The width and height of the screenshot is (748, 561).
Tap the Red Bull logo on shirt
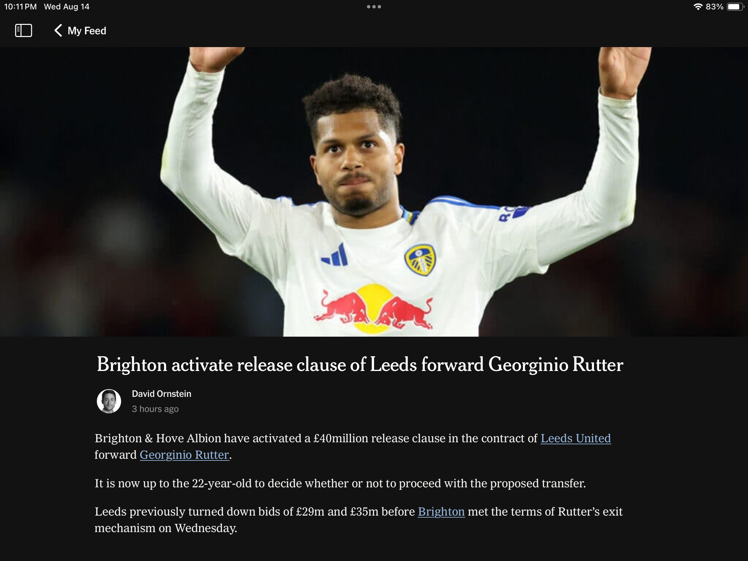coord(373,309)
